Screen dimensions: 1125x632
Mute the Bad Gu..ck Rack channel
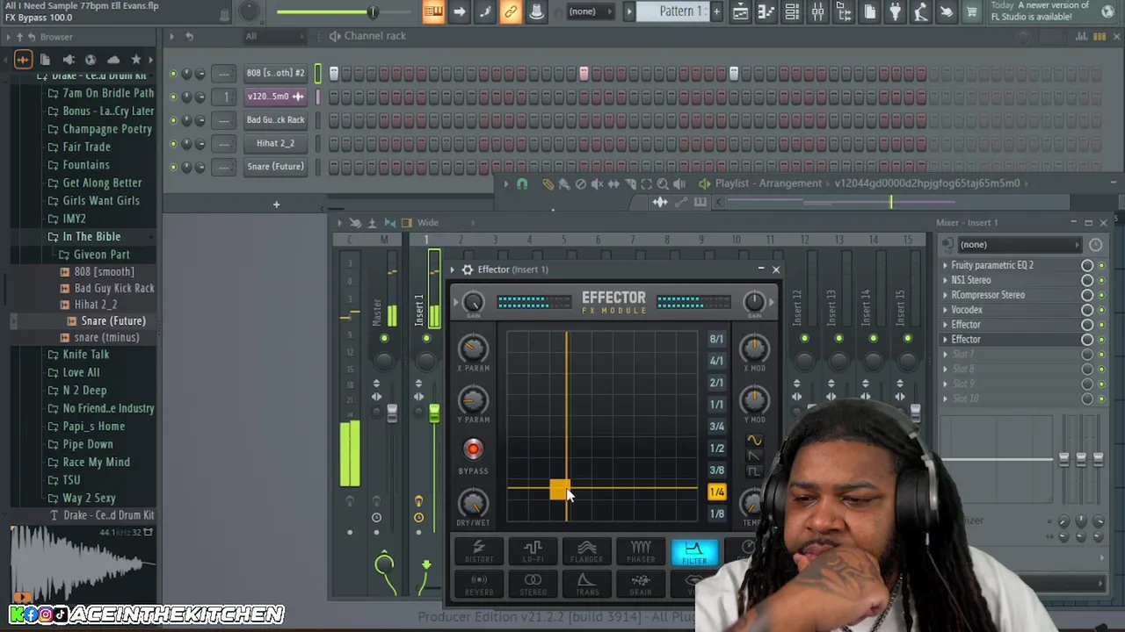point(173,120)
